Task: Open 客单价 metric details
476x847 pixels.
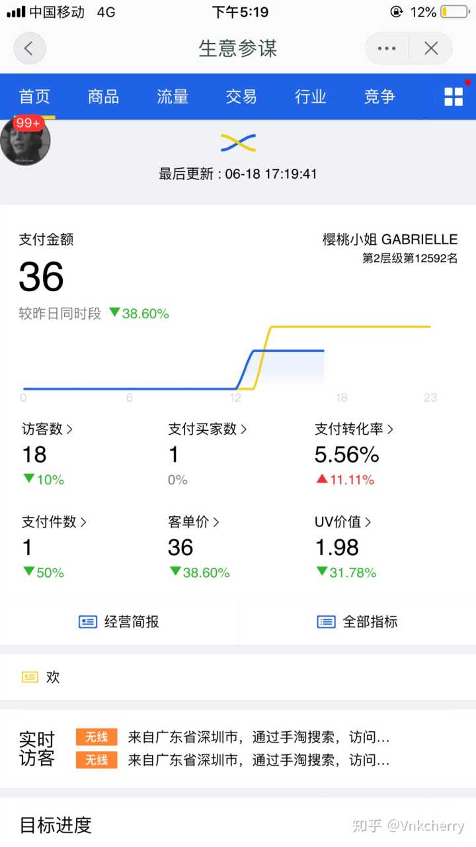Action: [x=193, y=522]
